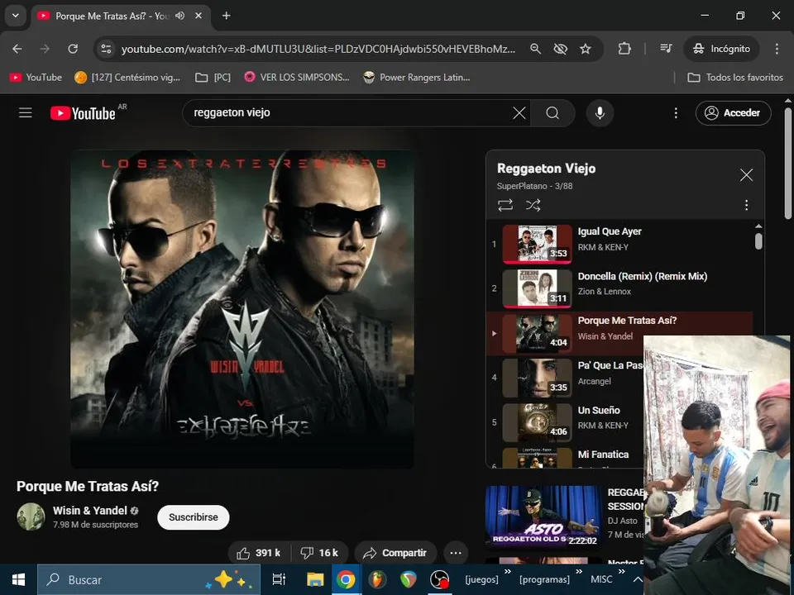Open Wisin & Yandel channel name link
The width and height of the screenshot is (794, 595).
[x=90, y=511]
